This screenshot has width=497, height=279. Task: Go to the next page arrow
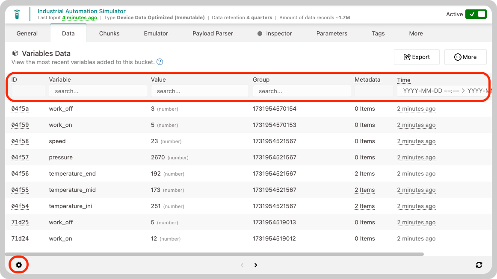(256, 265)
